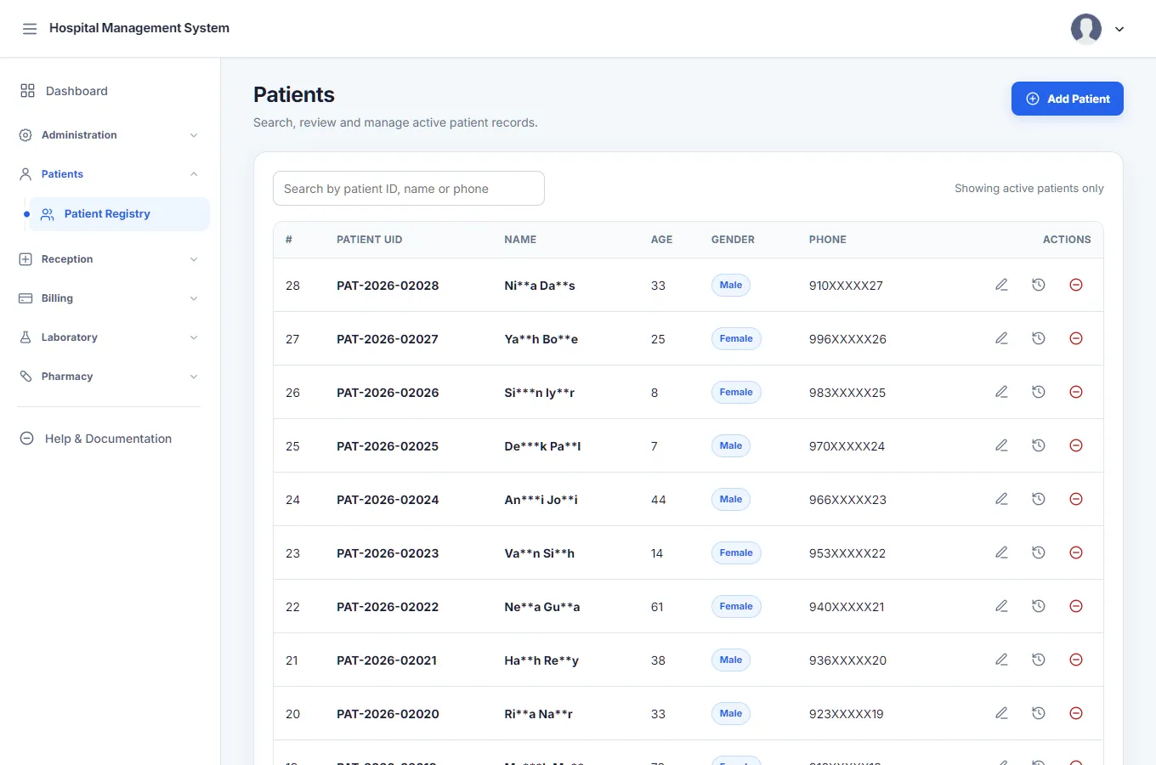
Task: Click the PHONE column header
Action: [x=828, y=240]
